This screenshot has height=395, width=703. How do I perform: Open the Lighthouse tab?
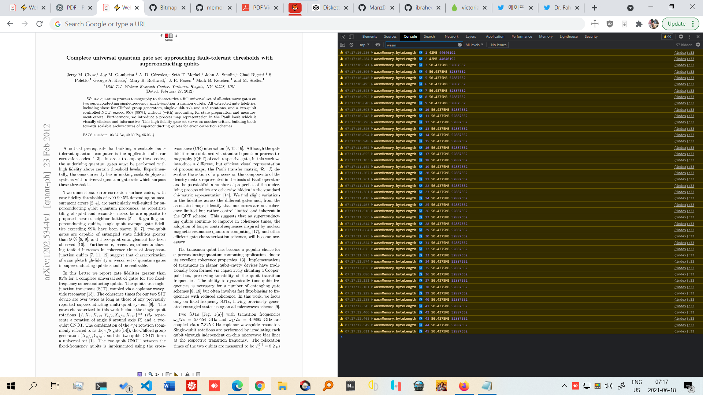click(x=568, y=37)
